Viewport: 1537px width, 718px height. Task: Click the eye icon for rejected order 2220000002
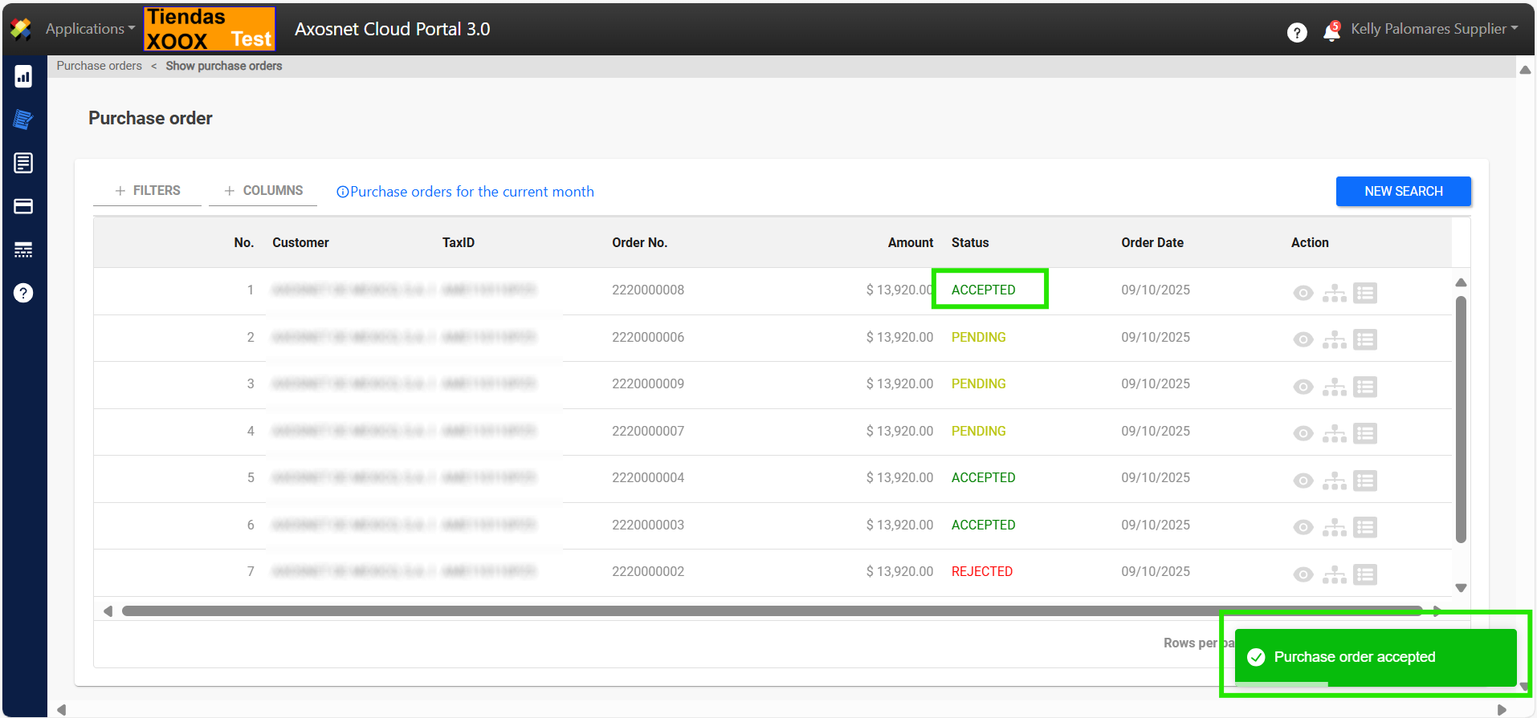click(x=1303, y=575)
